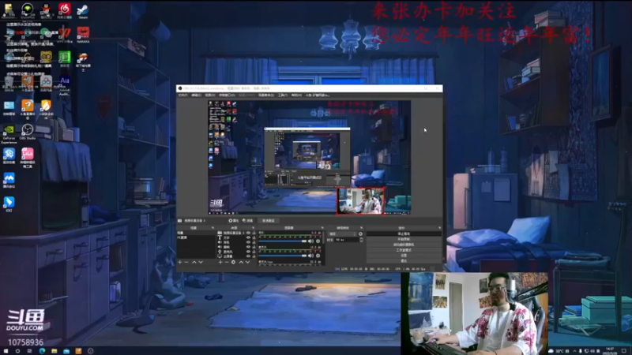Viewport: 632px width, 355px height.
Task: Open the Baidu Netdisk desktop icon
Action: click(46, 84)
